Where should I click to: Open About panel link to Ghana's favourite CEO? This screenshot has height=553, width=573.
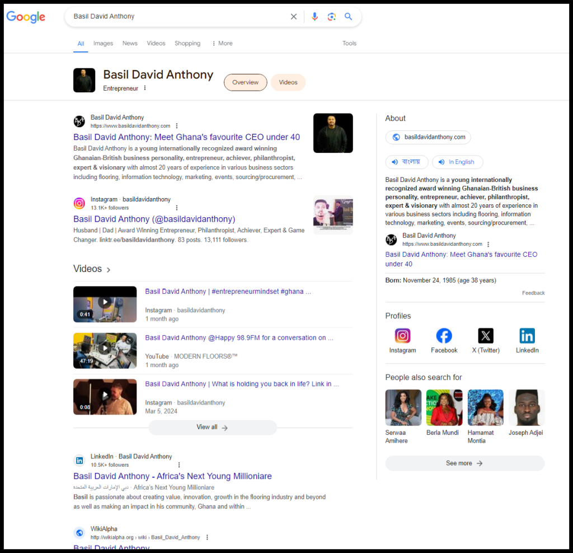[x=461, y=259]
